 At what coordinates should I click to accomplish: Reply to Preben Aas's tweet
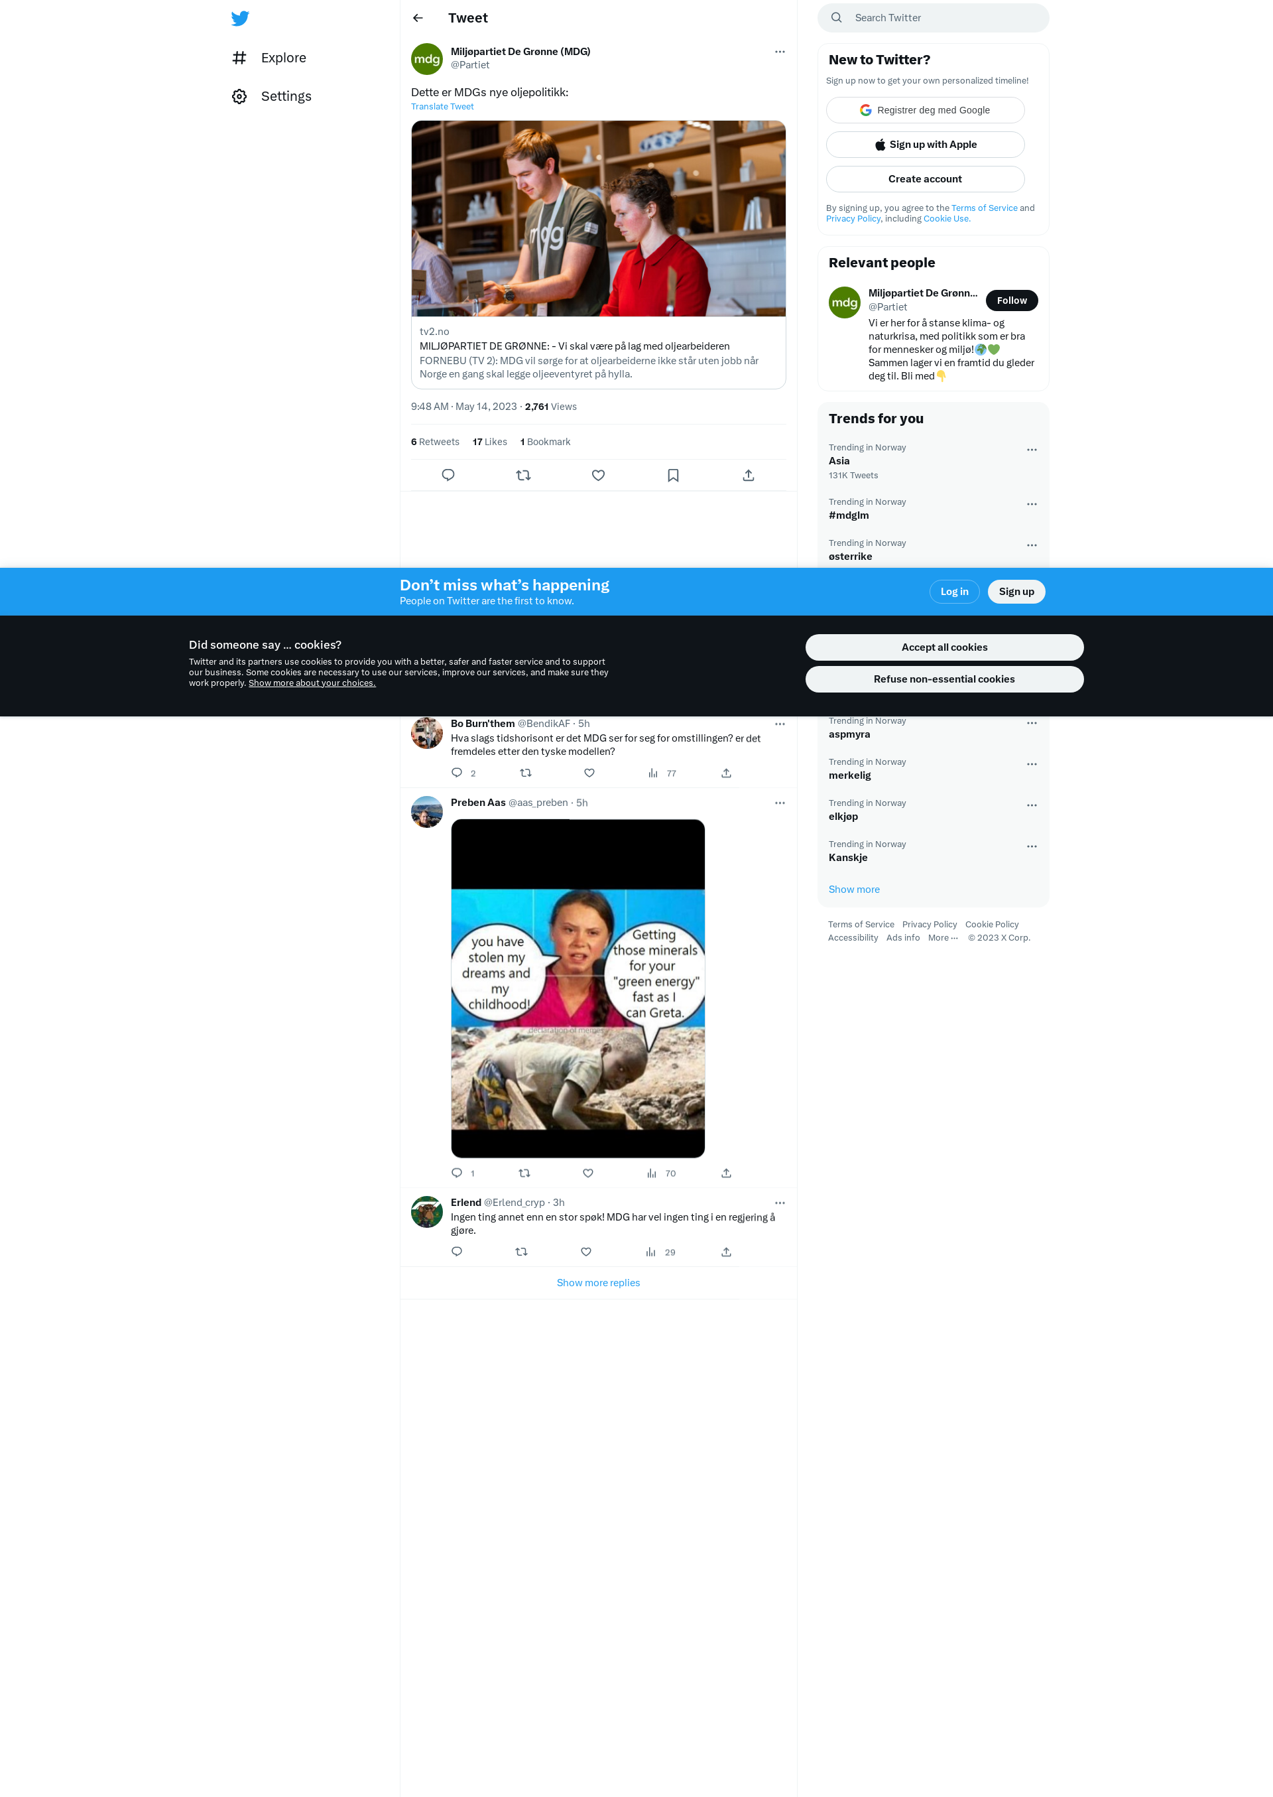click(457, 1173)
